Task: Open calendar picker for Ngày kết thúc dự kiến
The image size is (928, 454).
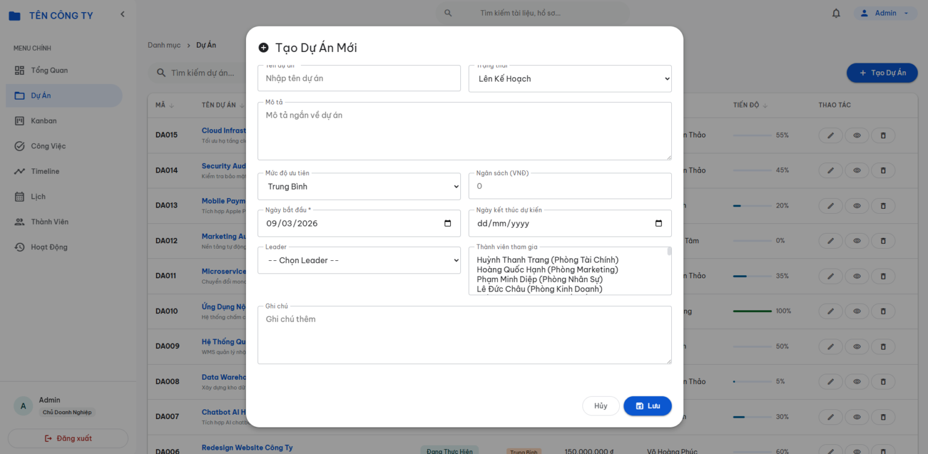Action: (x=659, y=223)
